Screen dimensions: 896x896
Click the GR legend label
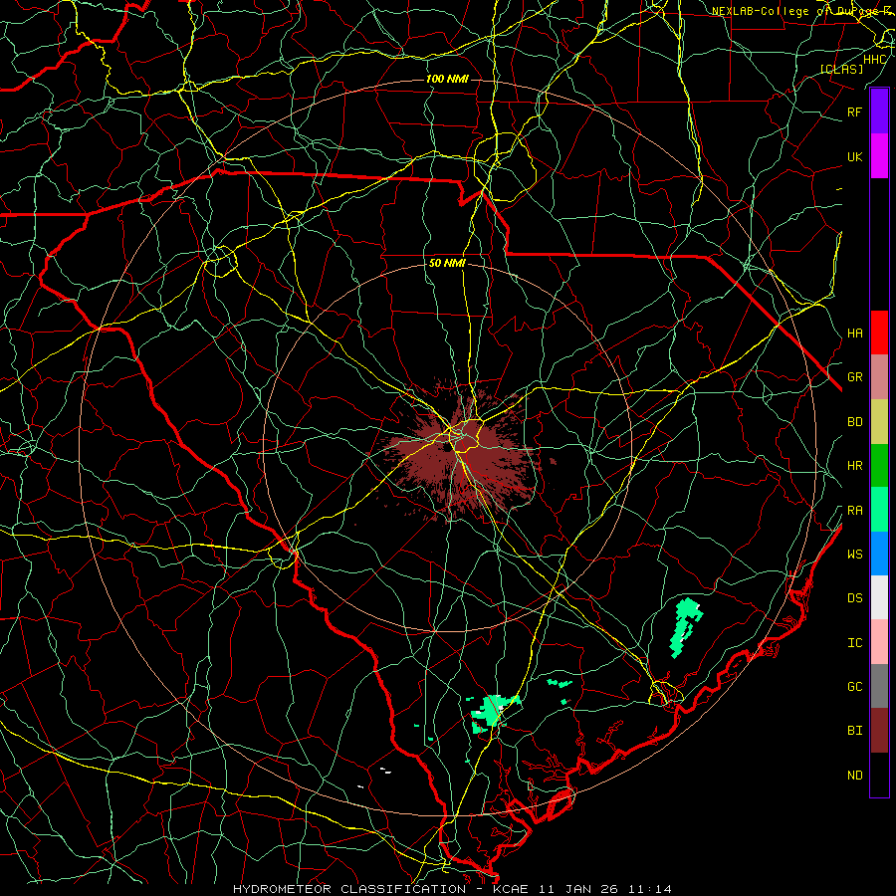(x=854, y=377)
